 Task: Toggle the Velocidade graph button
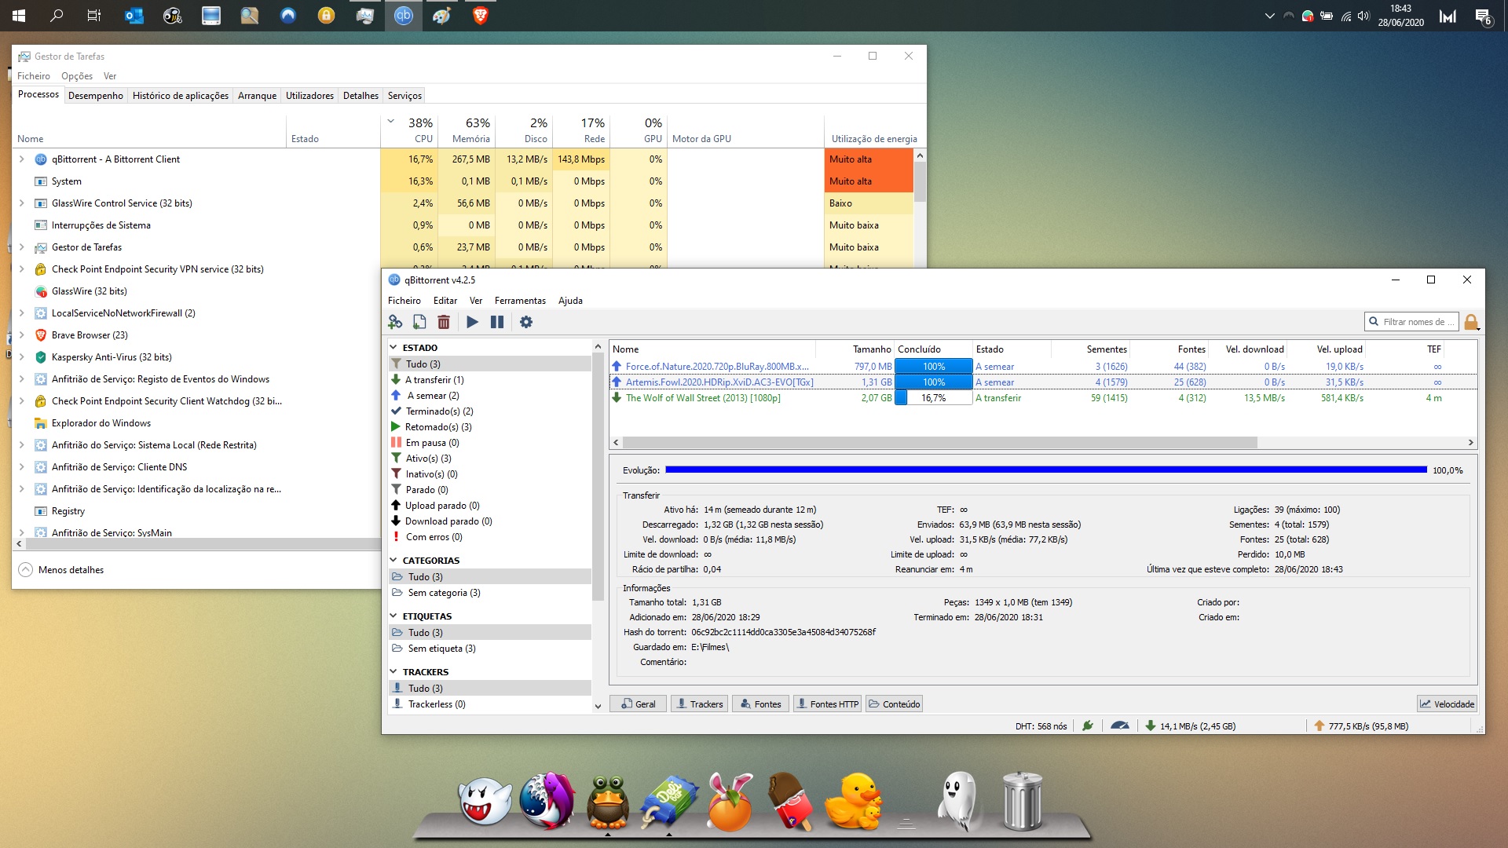pyautogui.click(x=1447, y=704)
